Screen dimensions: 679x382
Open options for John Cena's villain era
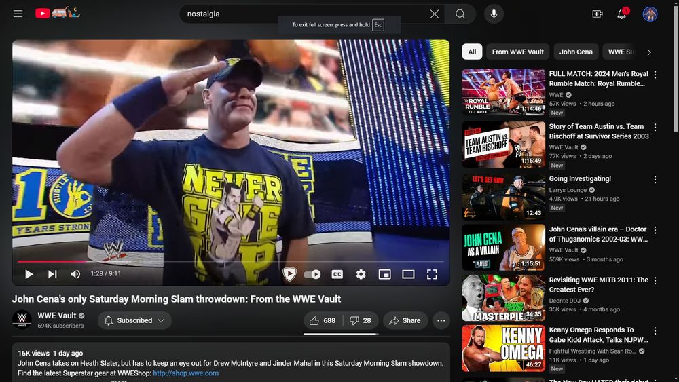pyautogui.click(x=655, y=230)
